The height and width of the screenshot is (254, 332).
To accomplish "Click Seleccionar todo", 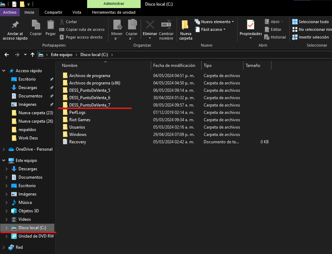I will (310, 22).
